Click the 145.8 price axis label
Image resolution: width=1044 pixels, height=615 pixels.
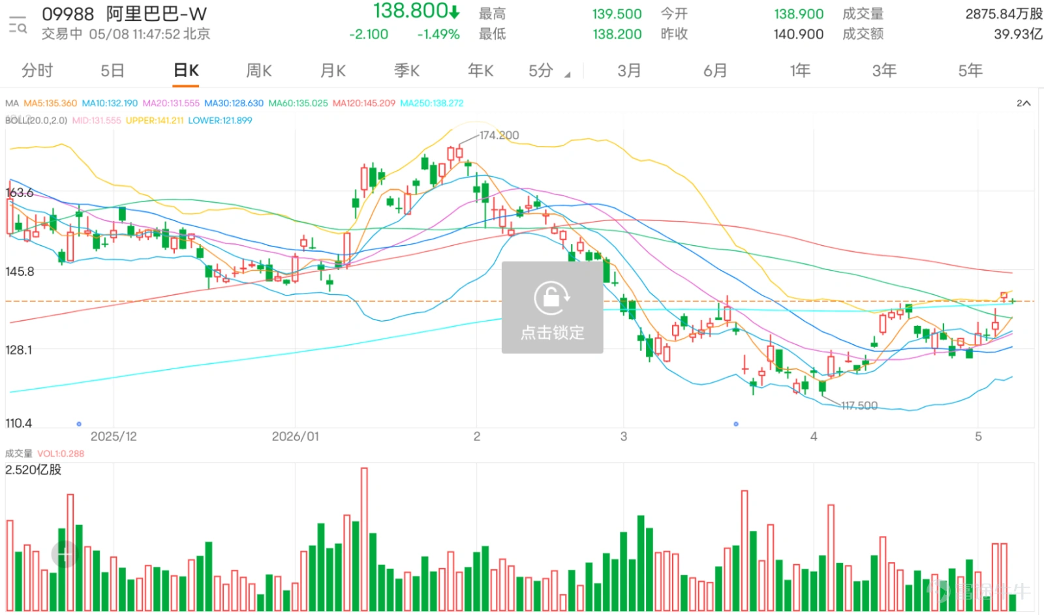coord(20,271)
